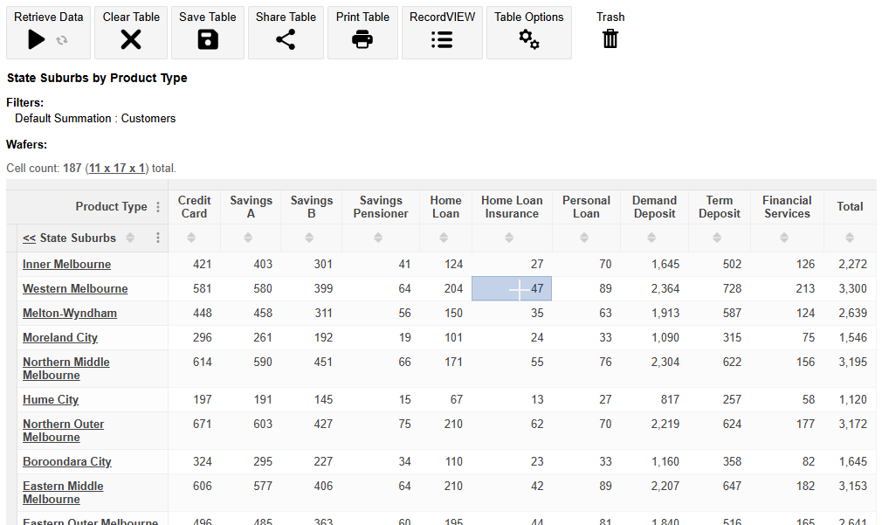Open Table Options via the gear icon

pyautogui.click(x=528, y=38)
